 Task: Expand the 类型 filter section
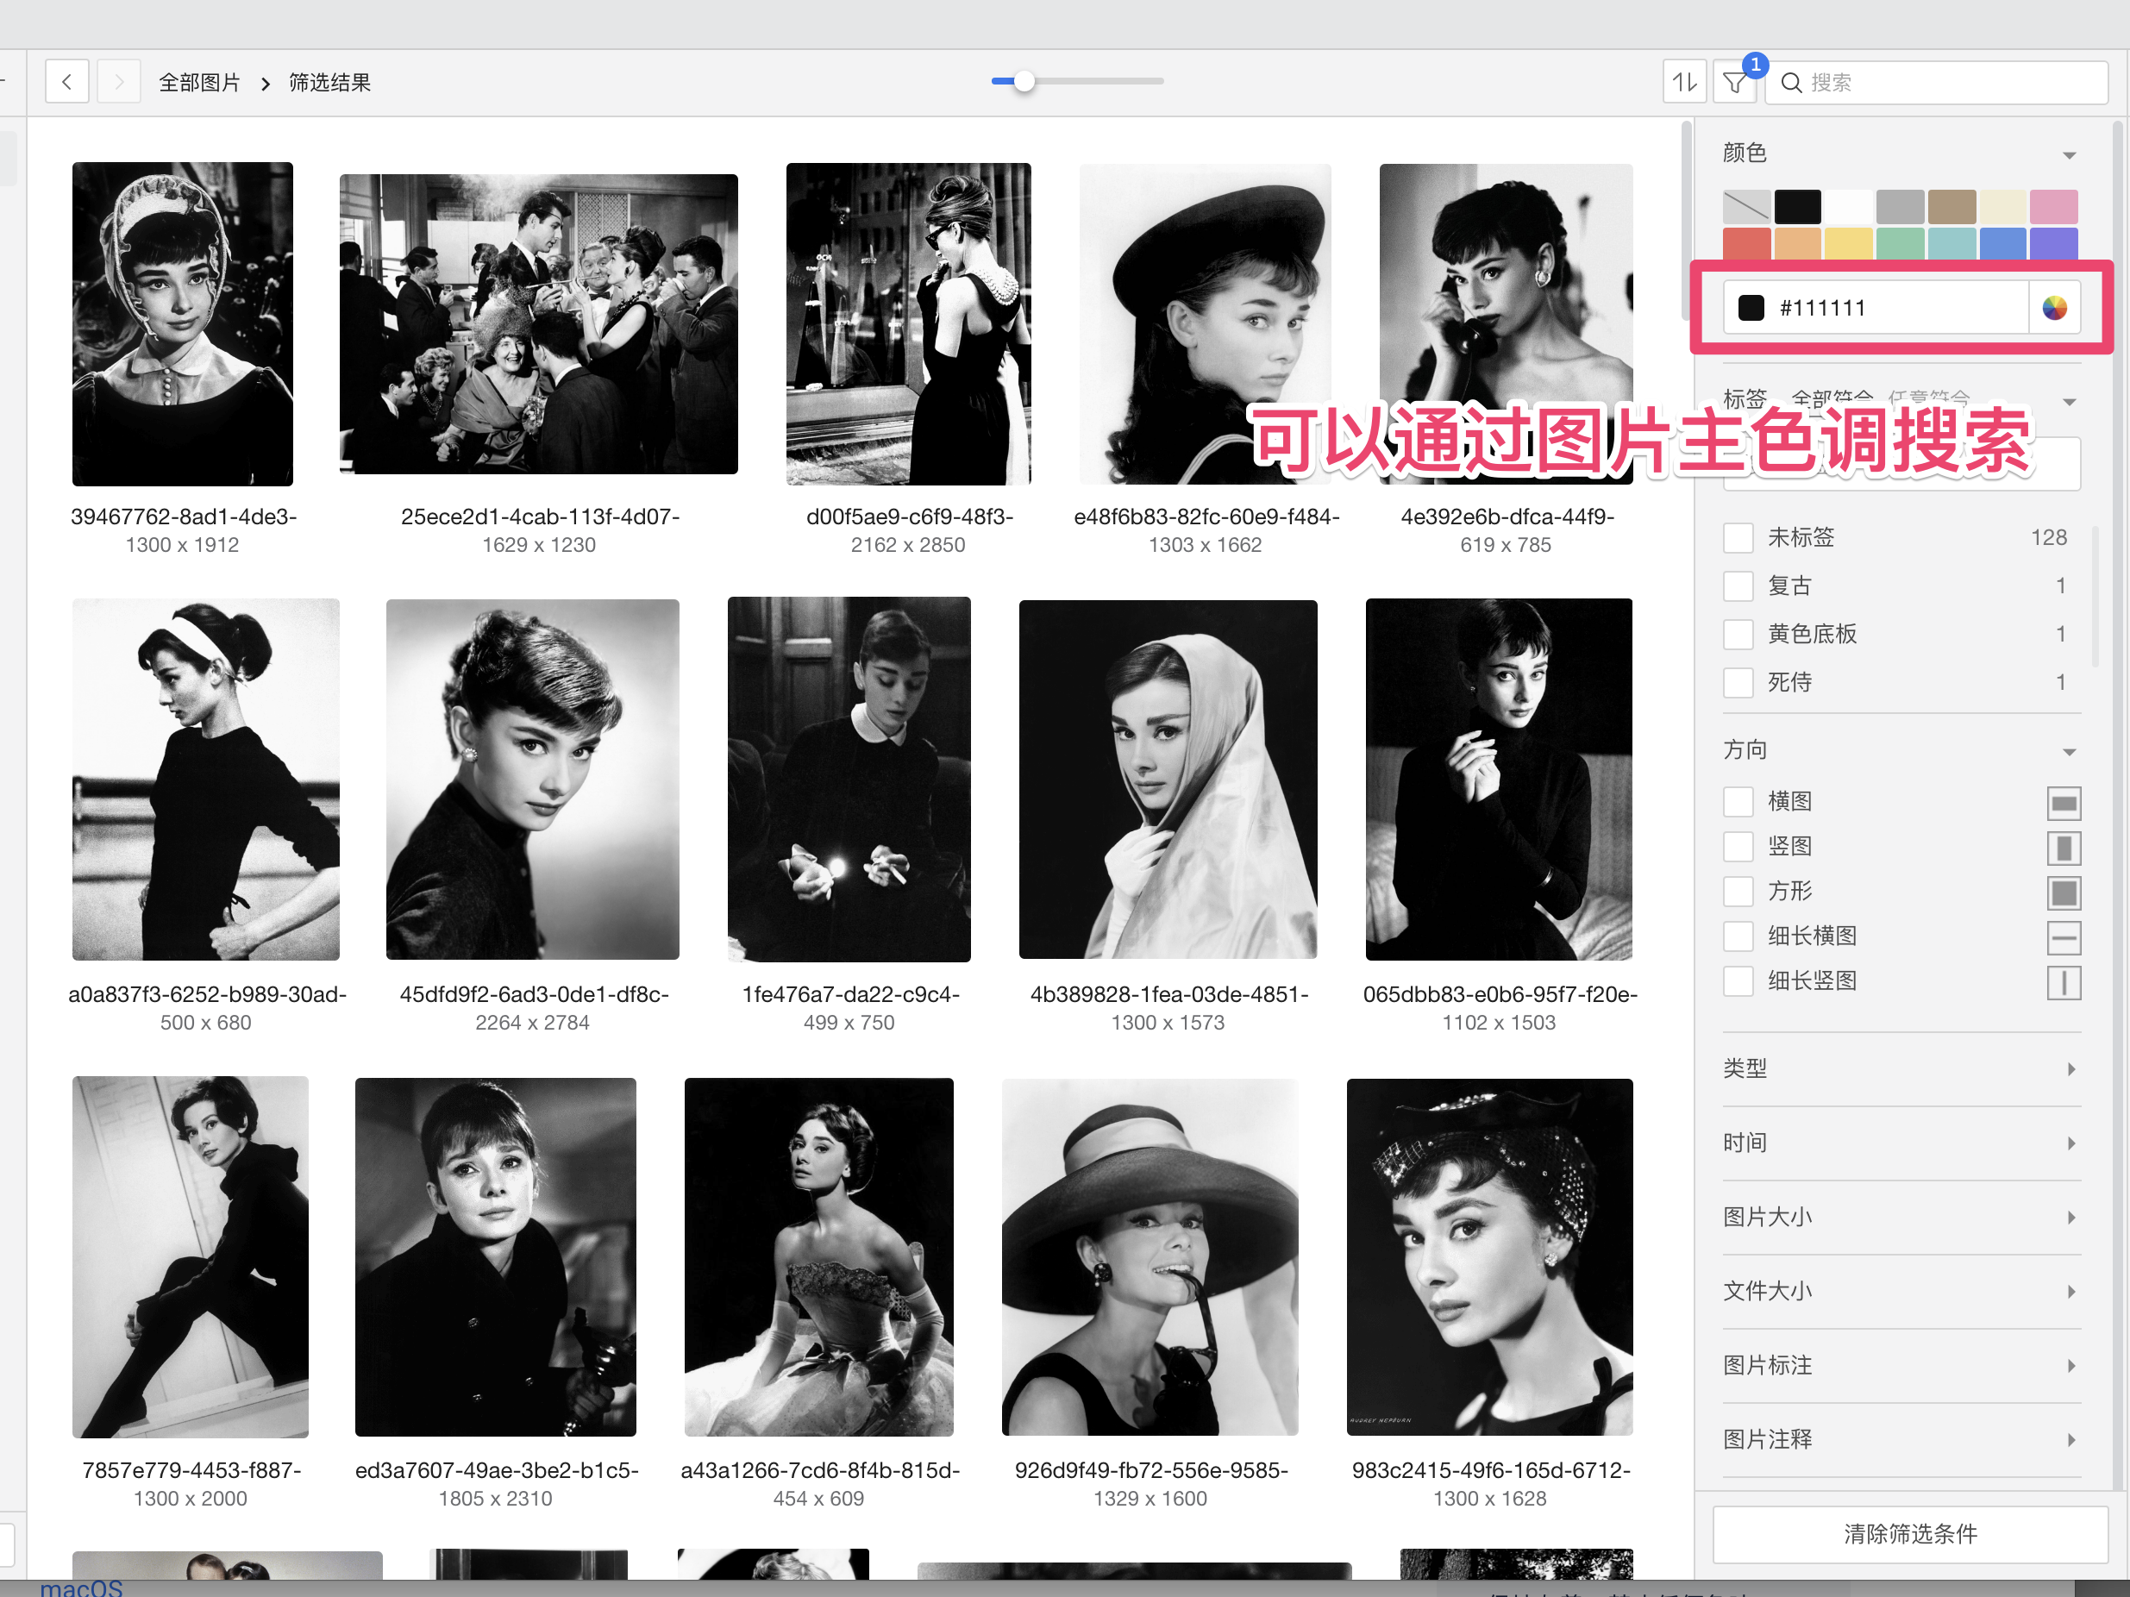point(1901,1069)
